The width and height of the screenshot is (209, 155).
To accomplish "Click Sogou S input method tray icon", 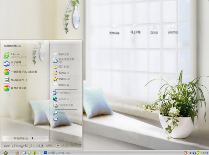I will pos(185,153).
